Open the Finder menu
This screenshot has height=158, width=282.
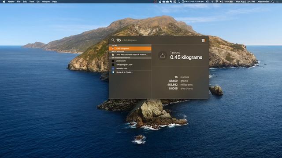[11, 2]
